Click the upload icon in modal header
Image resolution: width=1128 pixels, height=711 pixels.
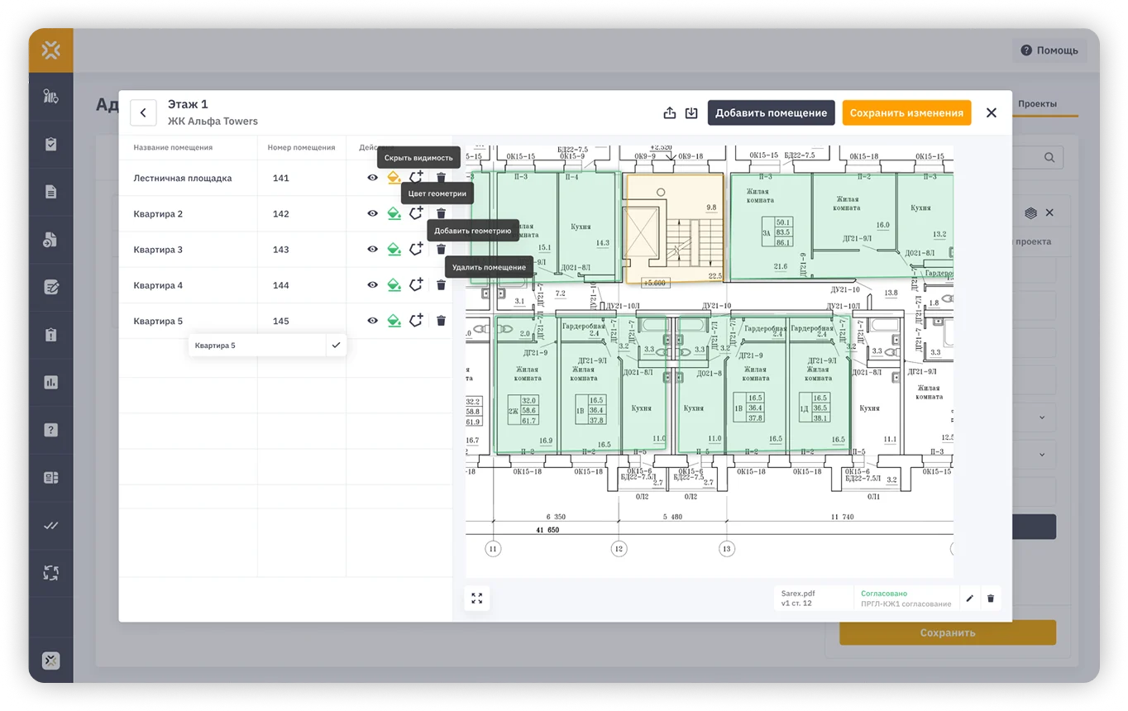pyautogui.click(x=670, y=113)
